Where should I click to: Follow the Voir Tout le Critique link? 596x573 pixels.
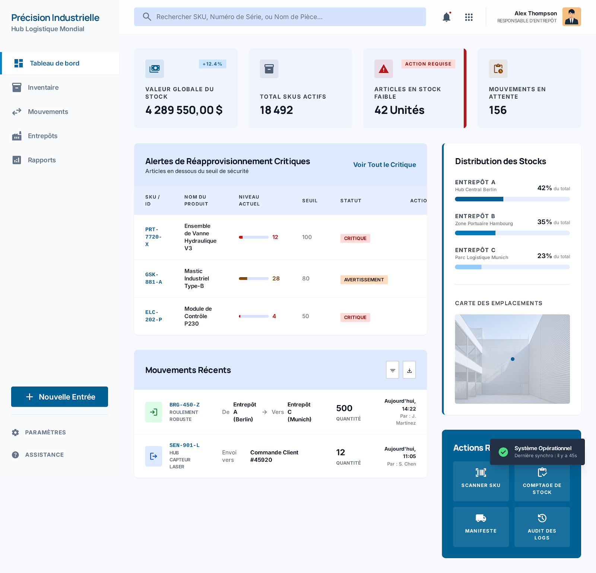pos(384,165)
